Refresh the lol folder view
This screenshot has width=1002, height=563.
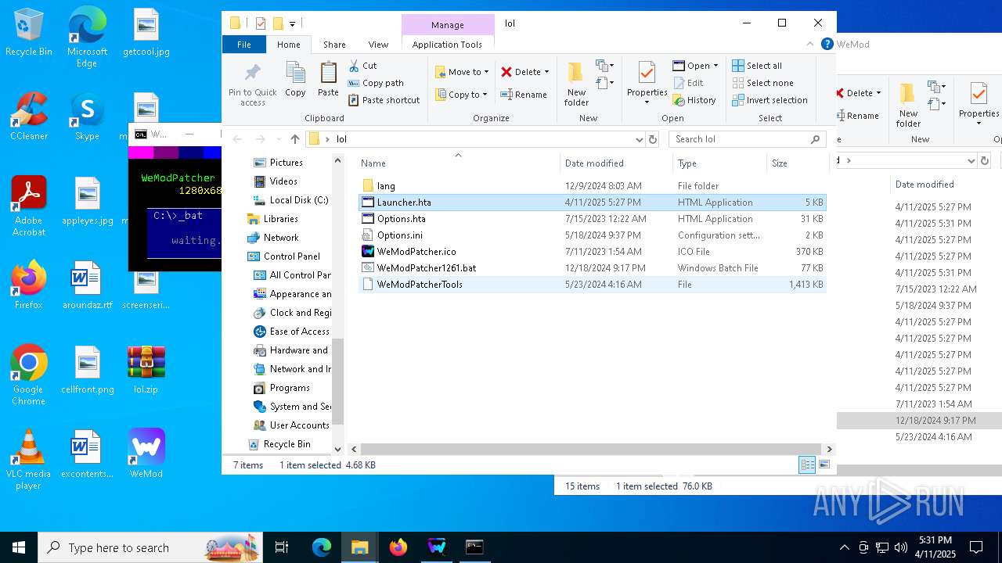point(653,139)
